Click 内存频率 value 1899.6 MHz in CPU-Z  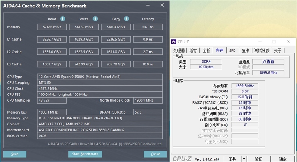tap(245, 86)
